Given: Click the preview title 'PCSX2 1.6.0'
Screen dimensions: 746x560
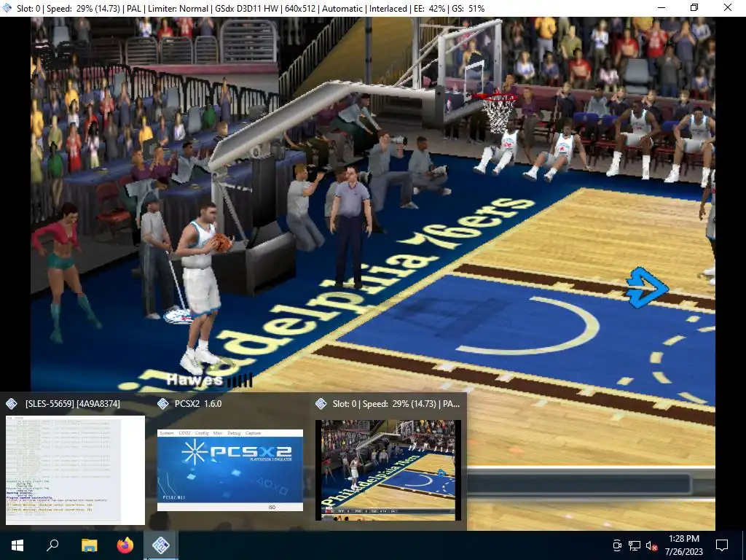Looking at the screenshot, I should click(x=198, y=404).
